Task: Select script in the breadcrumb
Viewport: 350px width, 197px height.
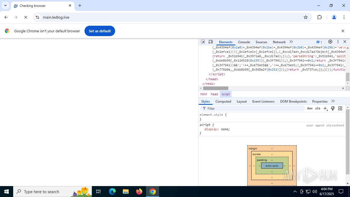Action: coord(226,94)
